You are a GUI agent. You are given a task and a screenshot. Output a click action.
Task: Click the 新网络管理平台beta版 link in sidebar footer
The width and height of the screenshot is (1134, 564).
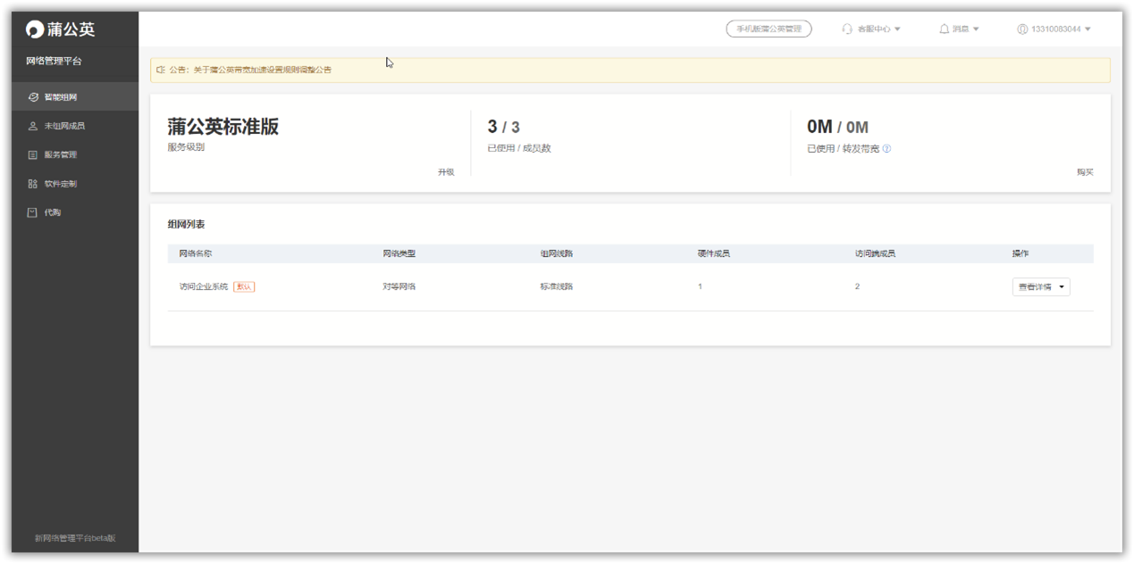[75, 538]
